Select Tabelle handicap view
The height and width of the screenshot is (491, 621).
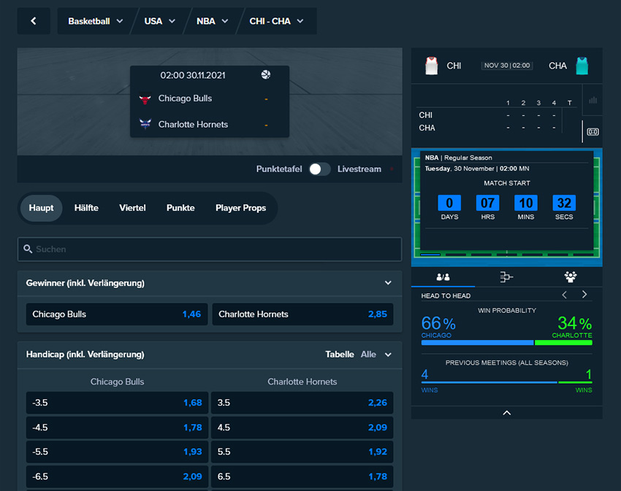click(x=340, y=355)
